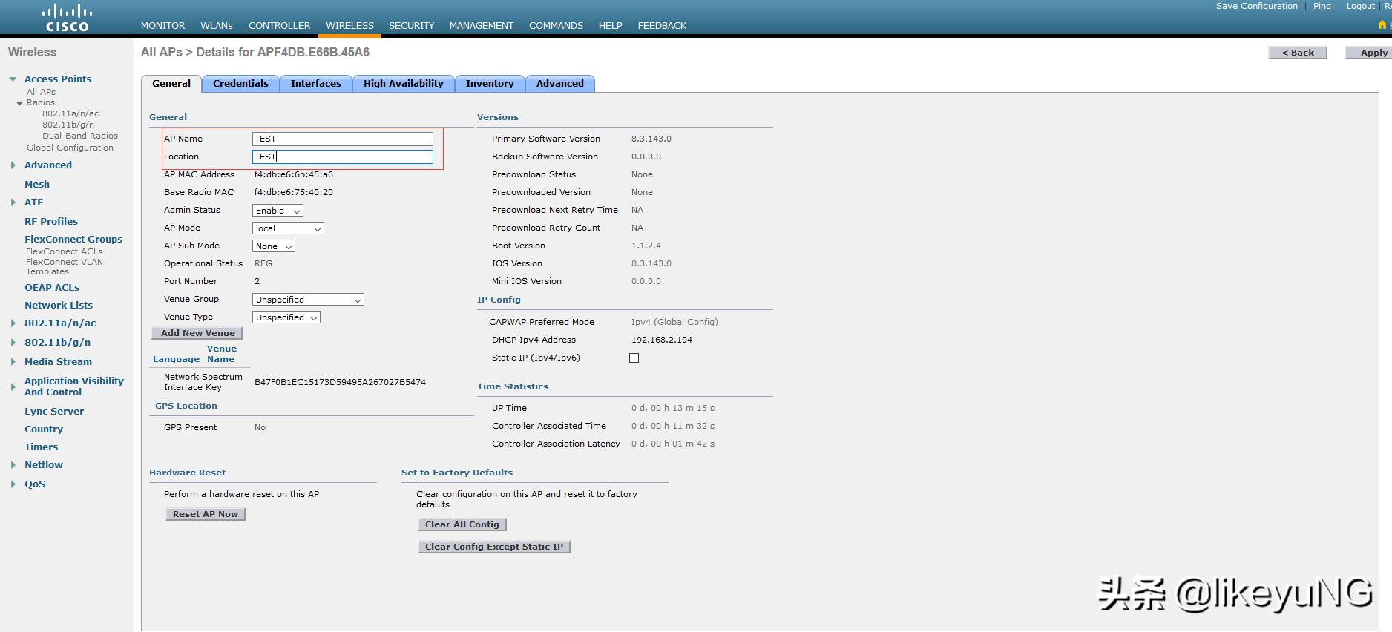Collapse the Radios subtree arrow
The height and width of the screenshot is (632, 1392).
(x=20, y=103)
